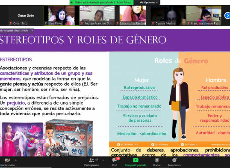The height and width of the screenshot is (168, 230).
Task: Select Cristina Pérez video thumbnail
Action: (62, 15)
